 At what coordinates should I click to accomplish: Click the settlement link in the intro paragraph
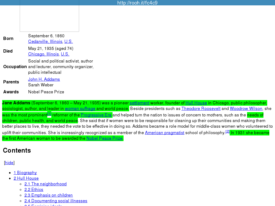[139, 103]
